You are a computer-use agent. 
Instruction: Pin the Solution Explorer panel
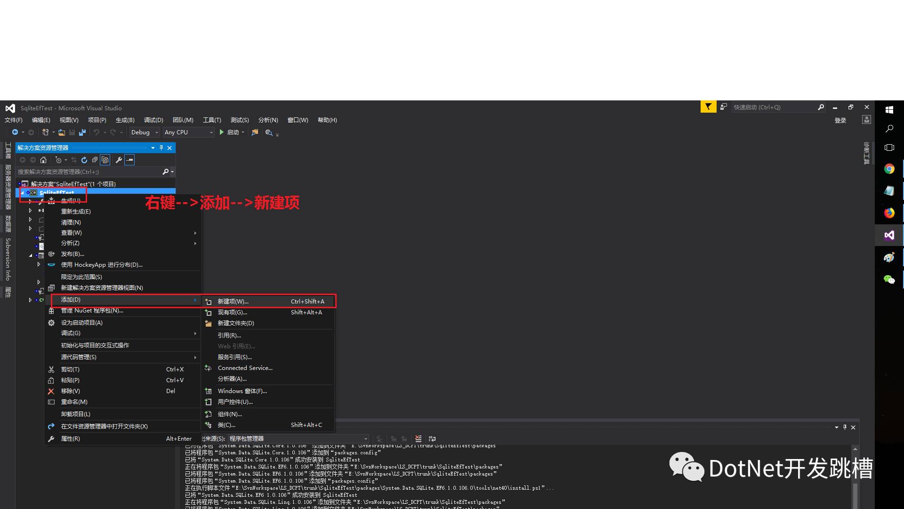pyautogui.click(x=161, y=148)
